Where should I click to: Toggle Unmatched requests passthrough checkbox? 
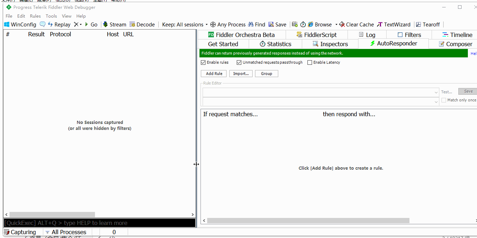pos(239,63)
